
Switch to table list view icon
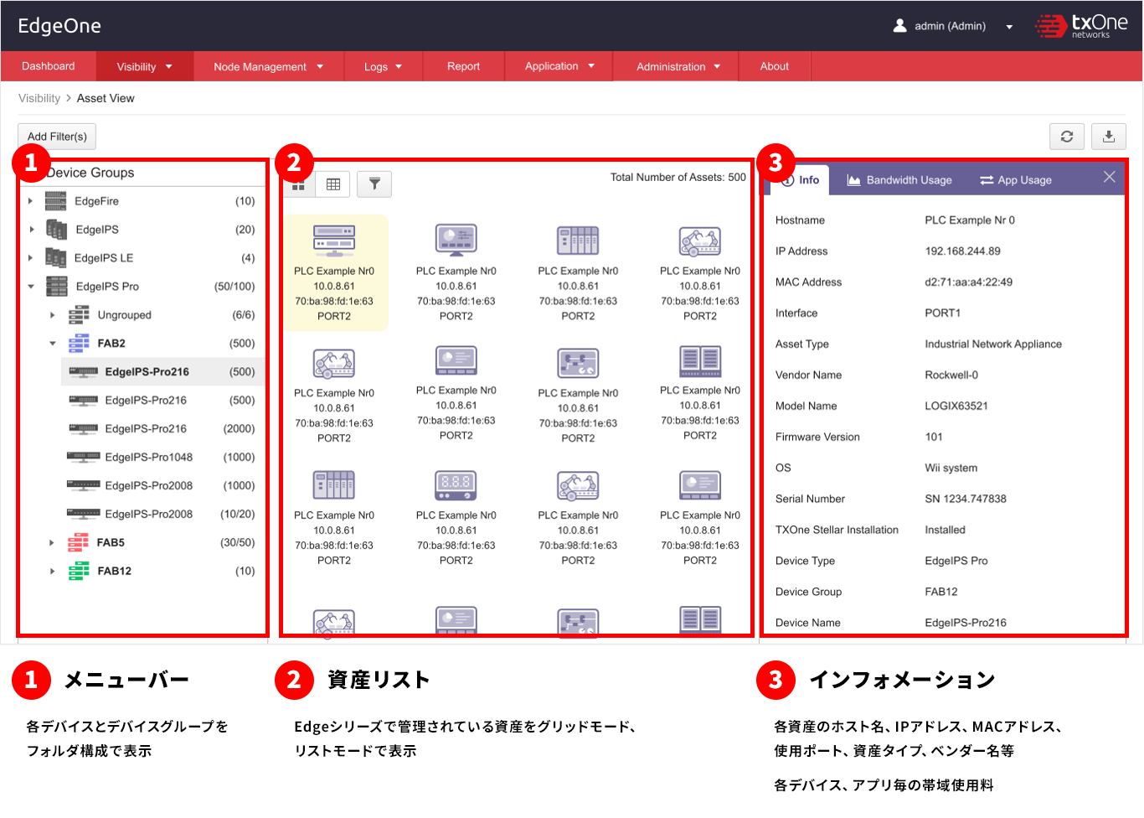[333, 184]
